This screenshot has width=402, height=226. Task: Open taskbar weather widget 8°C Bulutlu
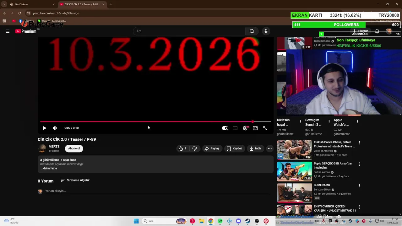click(11, 221)
